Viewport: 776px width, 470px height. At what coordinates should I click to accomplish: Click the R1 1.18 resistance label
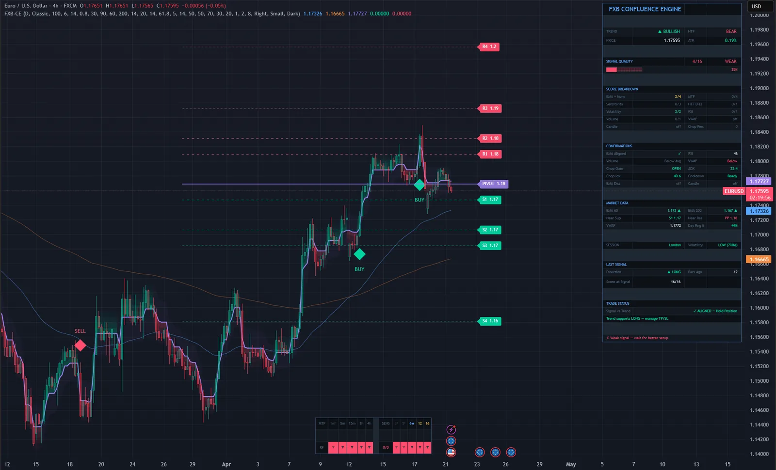tap(490, 154)
